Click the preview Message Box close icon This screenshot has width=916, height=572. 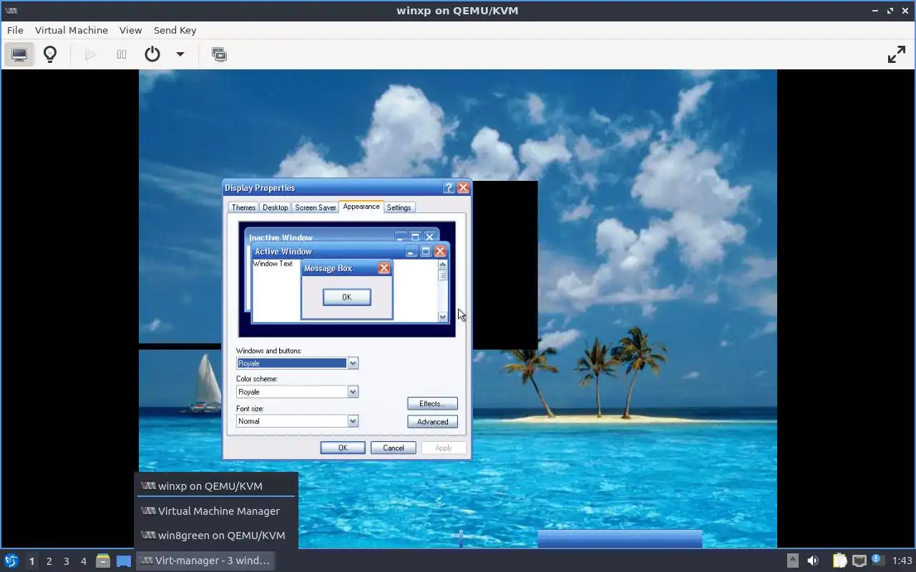pos(384,268)
